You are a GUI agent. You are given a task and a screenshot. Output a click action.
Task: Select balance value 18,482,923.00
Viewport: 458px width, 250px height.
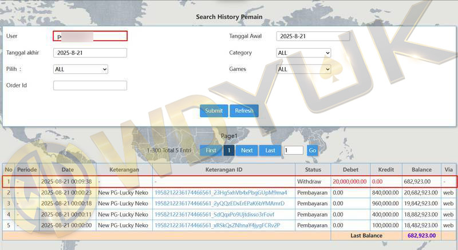[x=421, y=225]
